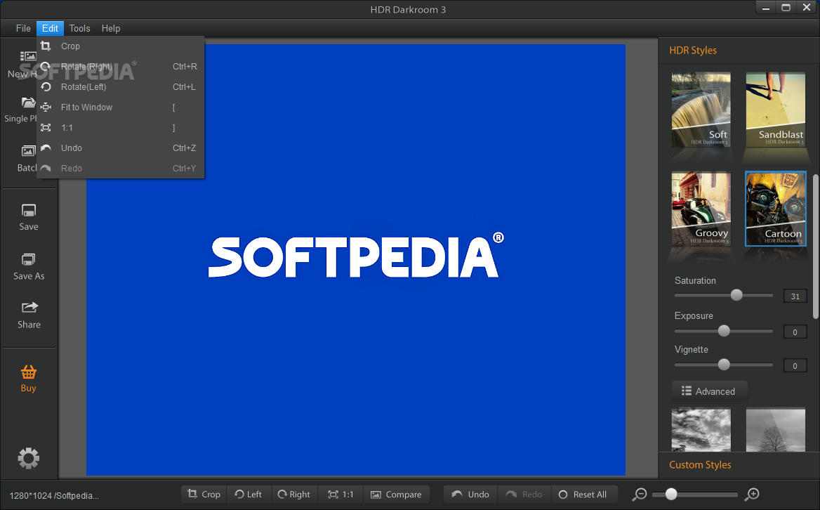The width and height of the screenshot is (820, 510).
Task: Select the Groovy HDR style thumbnail
Action: pos(701,209)
